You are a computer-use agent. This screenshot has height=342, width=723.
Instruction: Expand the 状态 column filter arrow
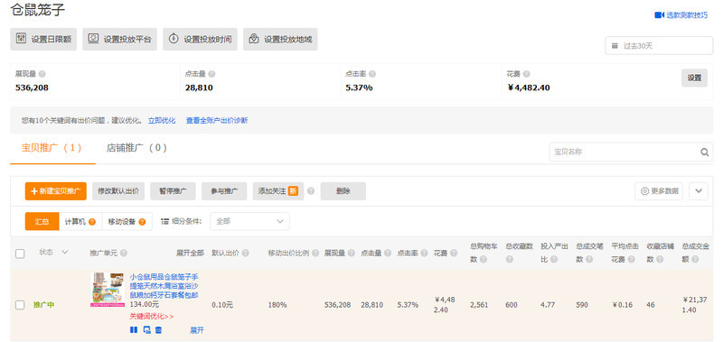(x=65, y=253)
